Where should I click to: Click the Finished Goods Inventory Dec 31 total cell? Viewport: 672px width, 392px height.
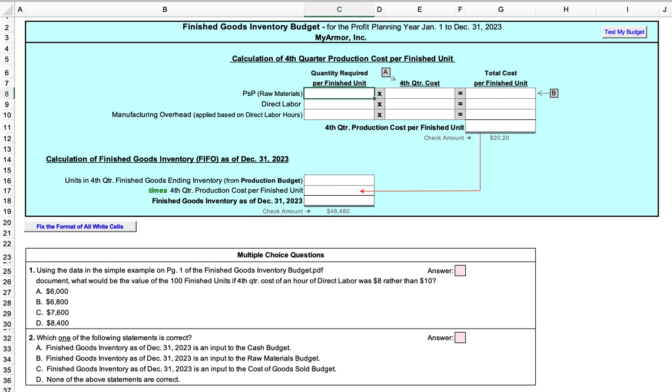pyautogui.click(x=339, y=200)
